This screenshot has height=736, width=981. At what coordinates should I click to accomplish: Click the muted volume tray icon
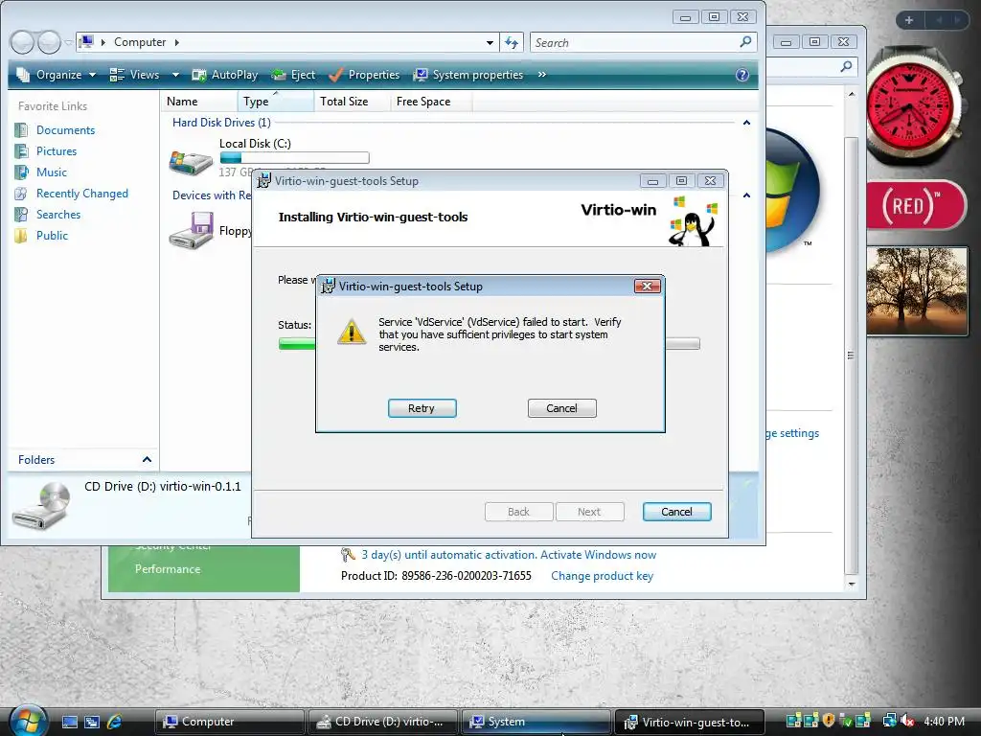906,721
